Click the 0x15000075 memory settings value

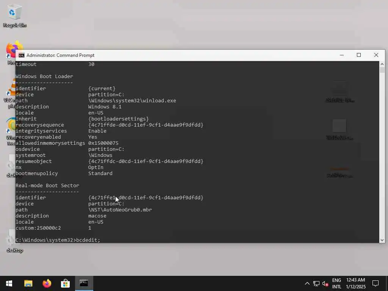click(x=103, y=143)
